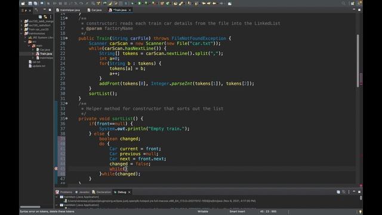Click 'Writable' in the status bar
Screen dimensions: 382x215
203,211
